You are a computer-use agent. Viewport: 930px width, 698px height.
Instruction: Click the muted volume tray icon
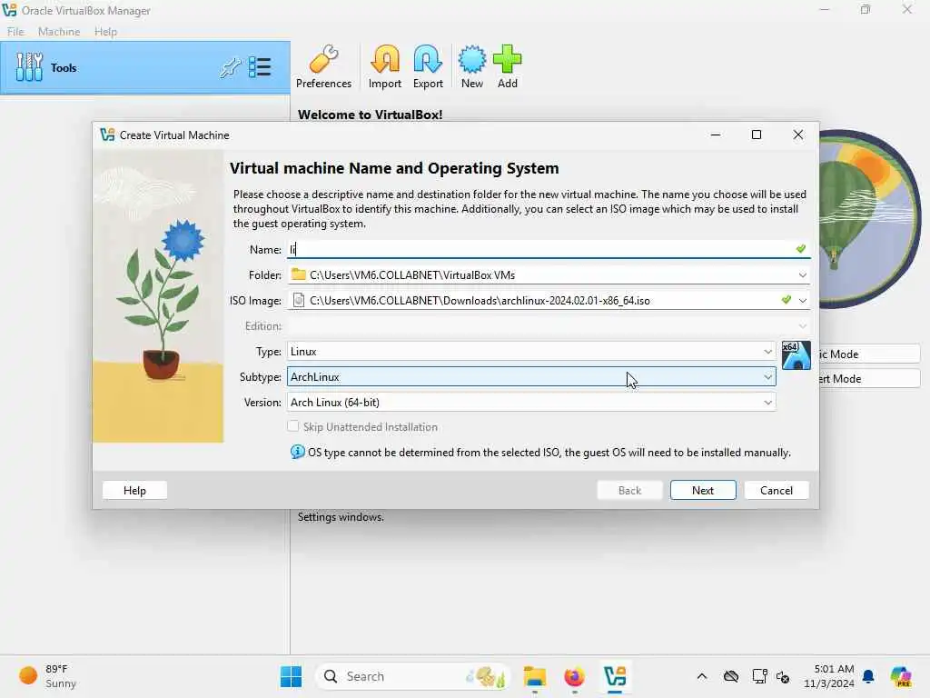point(783,676)
